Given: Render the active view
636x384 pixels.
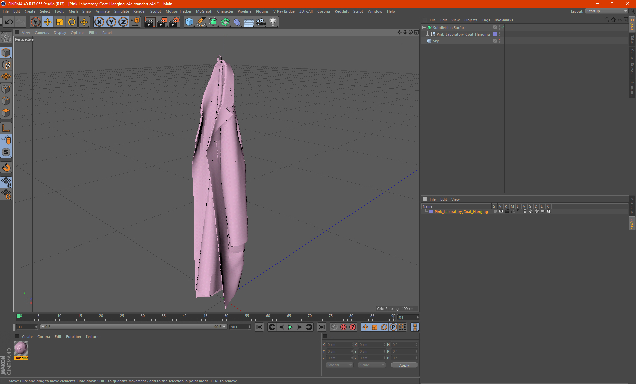Looking at the screenshot, I should click(150, 22).
